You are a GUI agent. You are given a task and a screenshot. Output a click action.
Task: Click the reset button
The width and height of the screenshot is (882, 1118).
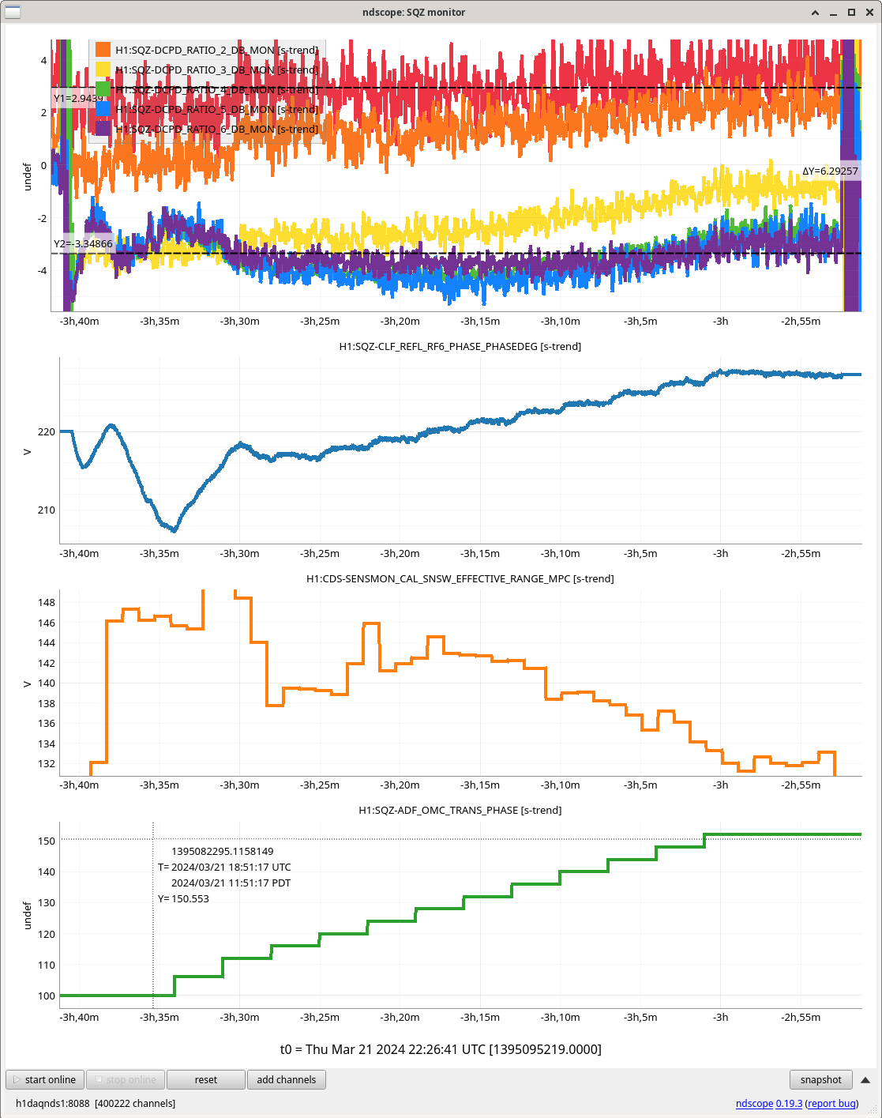206,1079
